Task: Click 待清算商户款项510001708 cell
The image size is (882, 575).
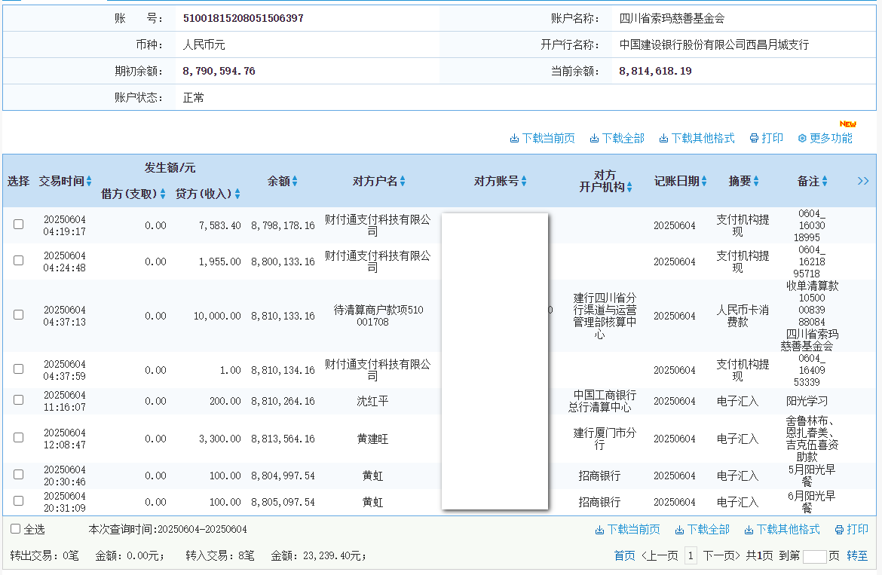Action: pyautogui.click(x=378, y=316)
